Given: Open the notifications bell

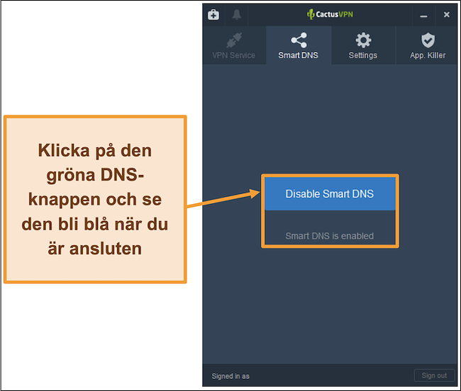Looking at the screenshot, I should click(x=236, y=14).
